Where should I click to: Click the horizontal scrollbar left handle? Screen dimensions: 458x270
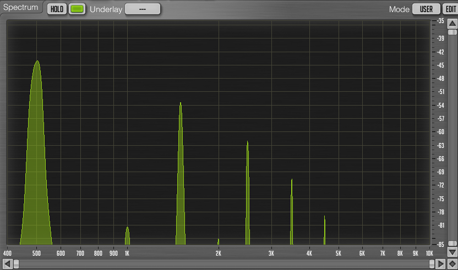[x=17, y=265]
